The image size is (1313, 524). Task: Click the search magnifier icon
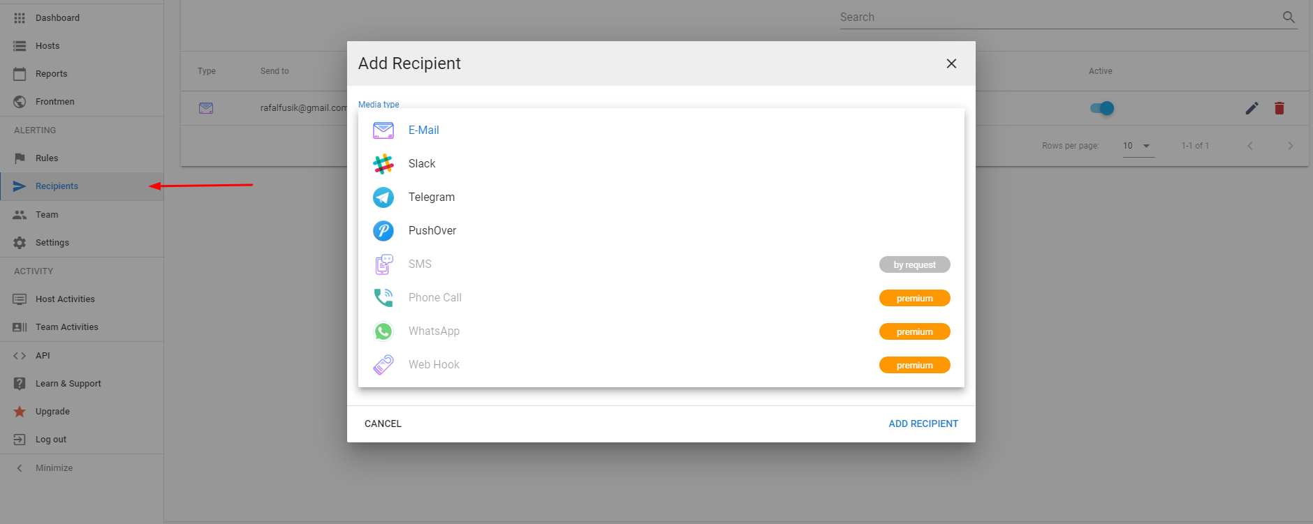coord(1289,17)
